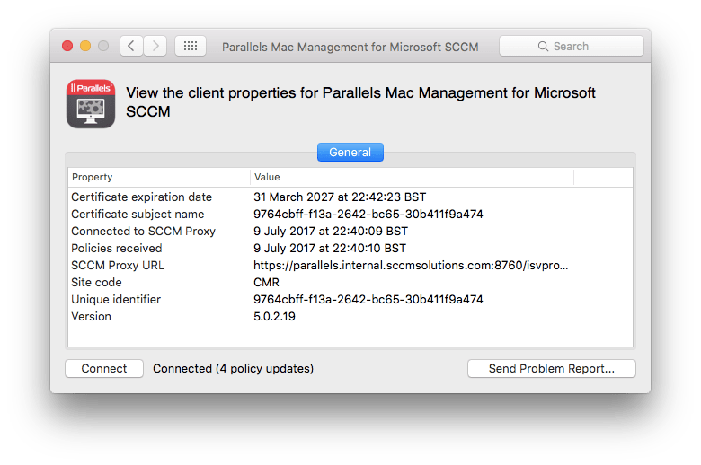This screenshot has height=465, width=701.
Task: Select the Certificate subject name row
Action: tap(350, 215)
